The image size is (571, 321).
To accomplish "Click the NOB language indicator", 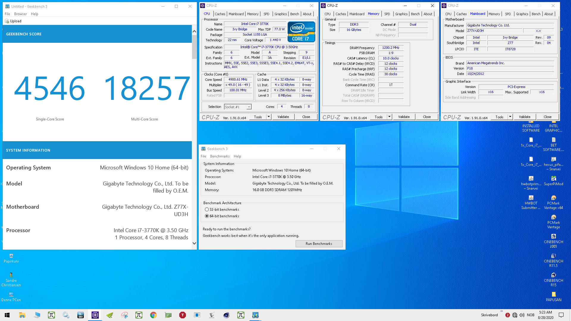I will (531, 315).
